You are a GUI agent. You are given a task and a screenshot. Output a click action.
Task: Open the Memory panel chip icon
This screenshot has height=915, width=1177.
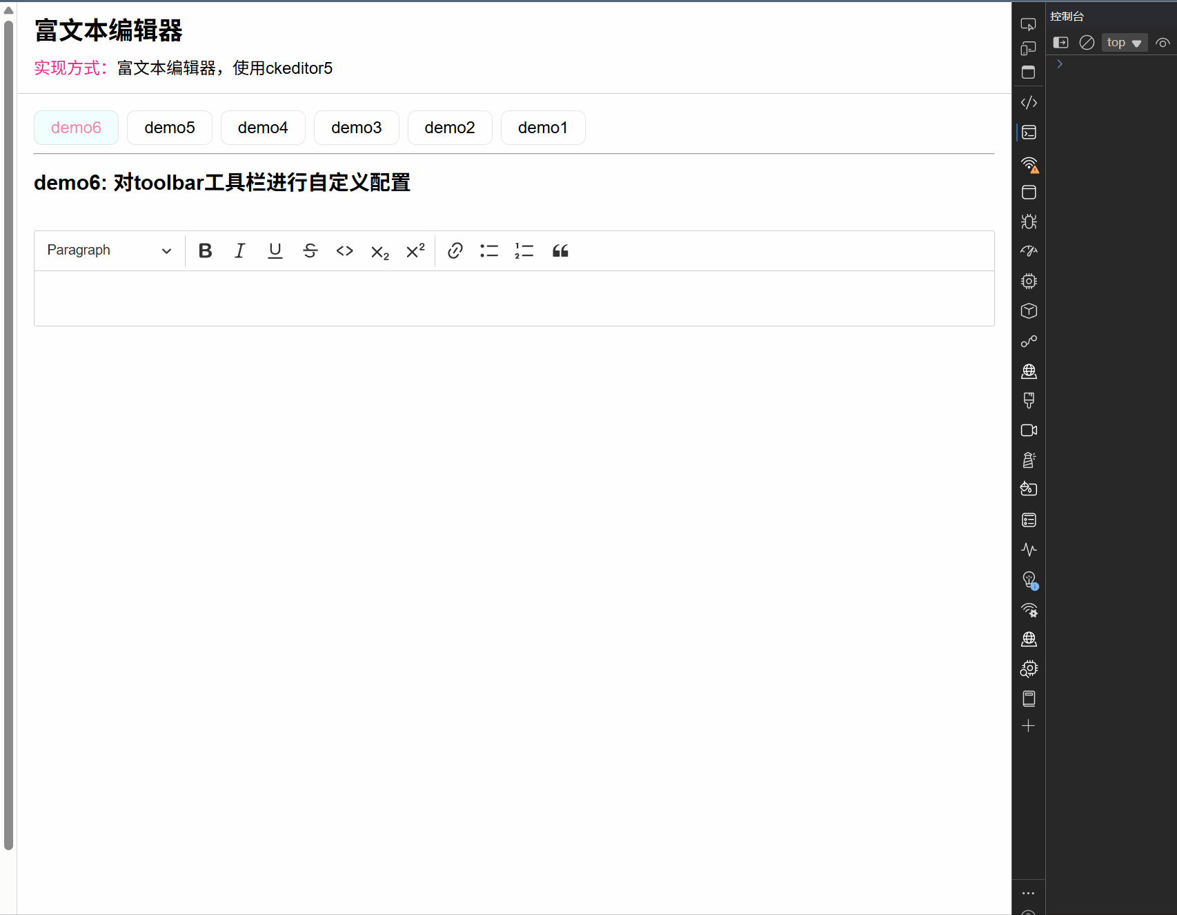[x=1029, y=281]
